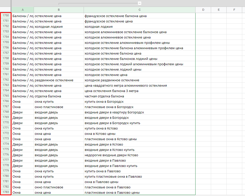Image resolution: width=245 pixels, height=196 pixels.
Task: Click cell 'входные двери в Богородск купить'
Action: click(x=139, y=123)
